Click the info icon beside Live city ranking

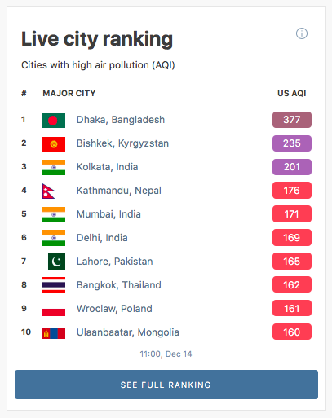click(x=302, y=33)
